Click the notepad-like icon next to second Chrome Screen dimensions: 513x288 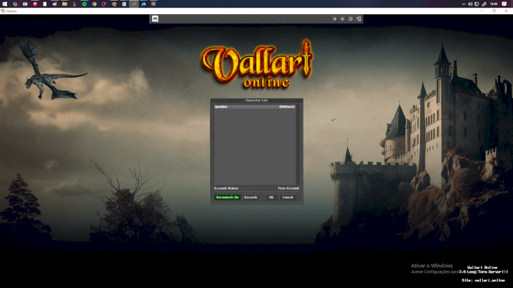[124, 4]
